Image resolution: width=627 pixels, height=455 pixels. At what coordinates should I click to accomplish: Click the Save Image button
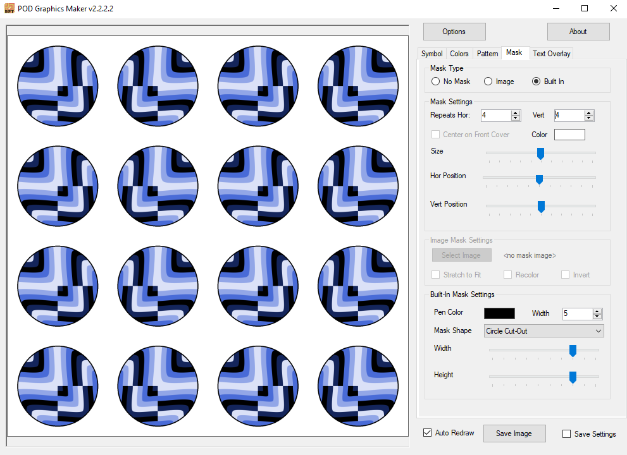tap(514, 434)
